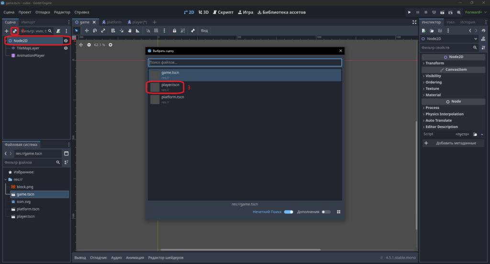Click the skeleton bone options icon

193,31
